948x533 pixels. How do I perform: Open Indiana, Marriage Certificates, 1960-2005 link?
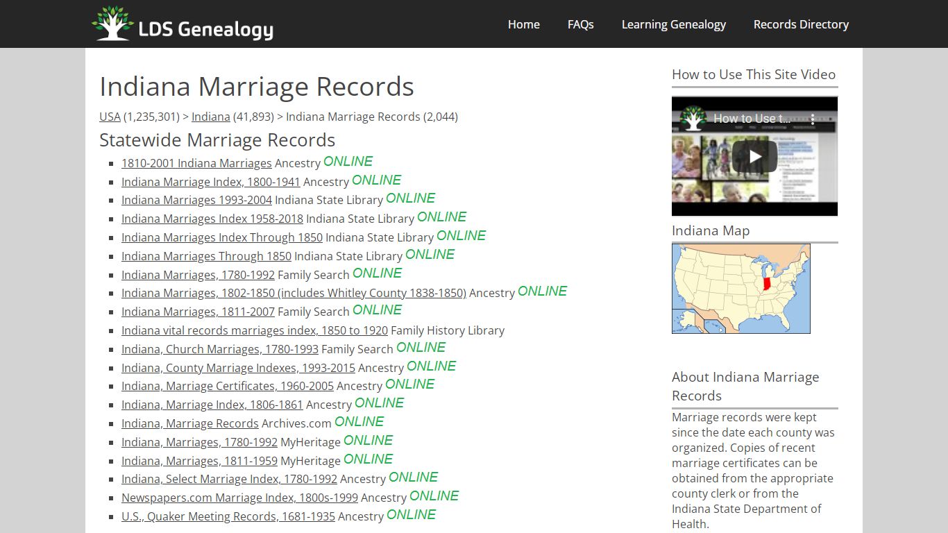(228, 386)
